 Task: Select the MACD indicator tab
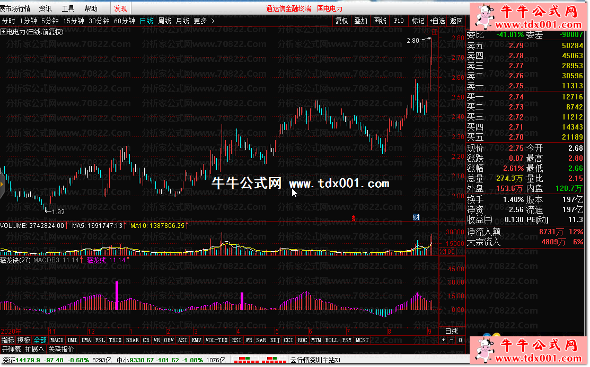[57, 340]
